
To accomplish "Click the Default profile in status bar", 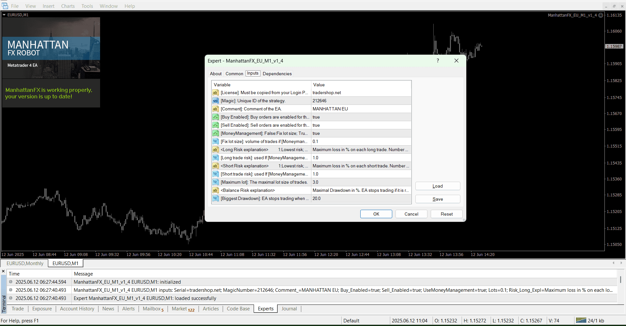I will (x=351, y=320).
